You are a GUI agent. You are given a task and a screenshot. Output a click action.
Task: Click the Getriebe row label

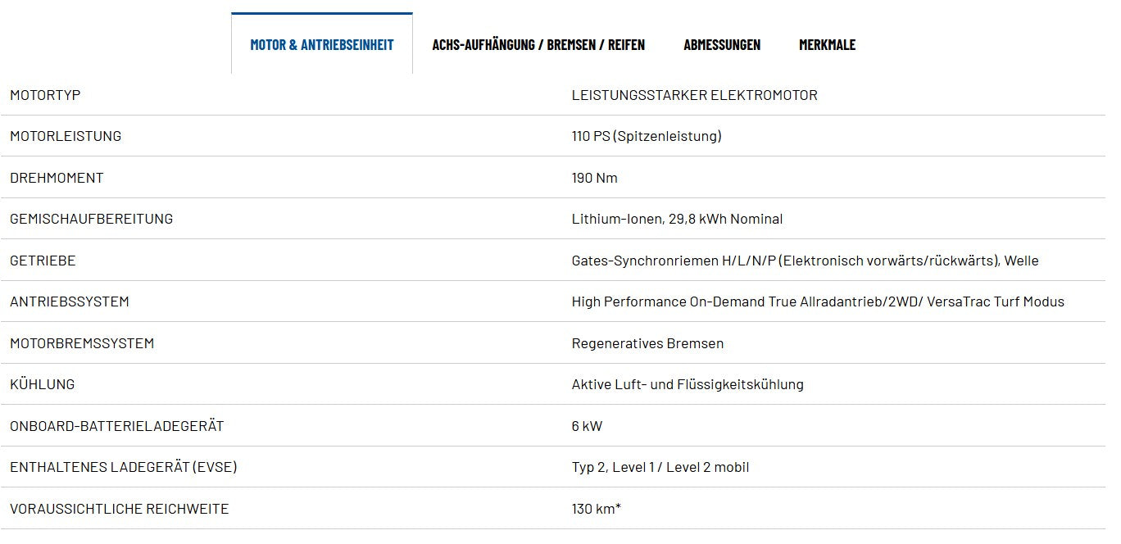[43, 261]
